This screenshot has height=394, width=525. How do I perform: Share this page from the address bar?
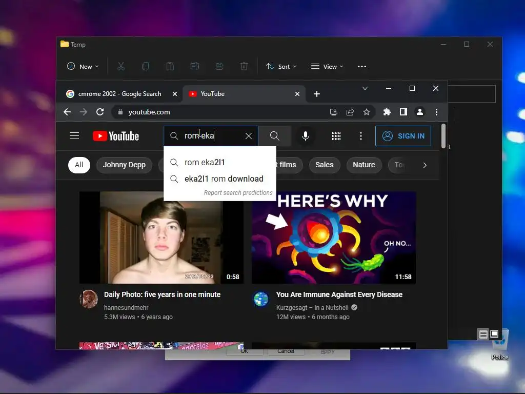click(x=350, y=112)
